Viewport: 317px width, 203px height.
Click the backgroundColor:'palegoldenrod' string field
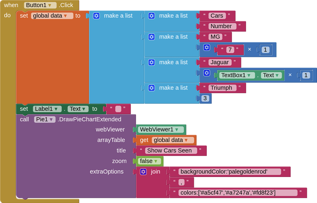pos(230,172)
